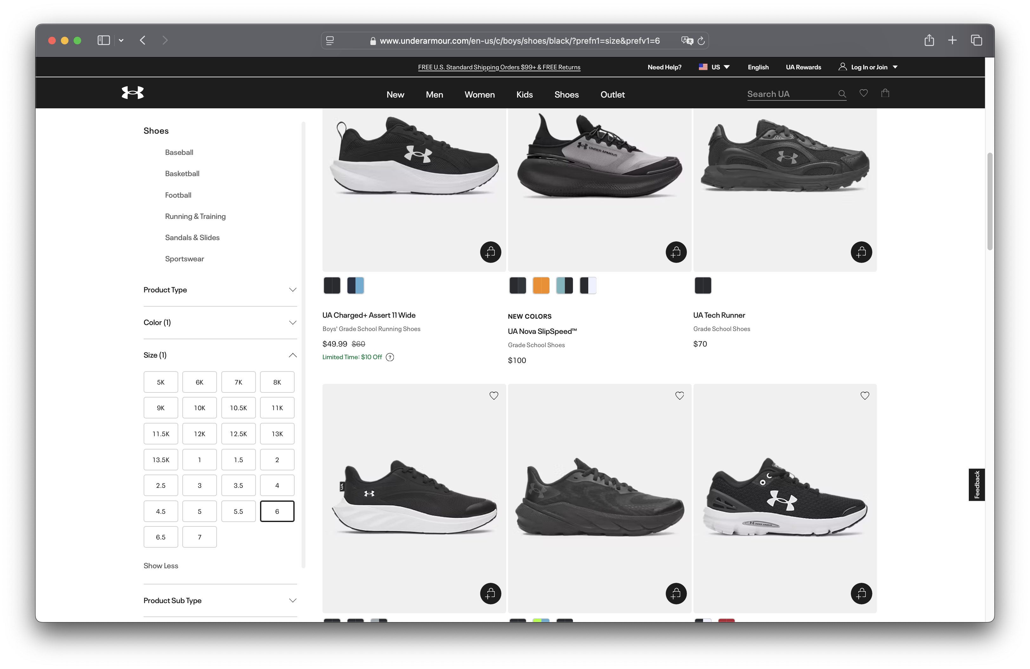Select size 4.5 filter

160,511
